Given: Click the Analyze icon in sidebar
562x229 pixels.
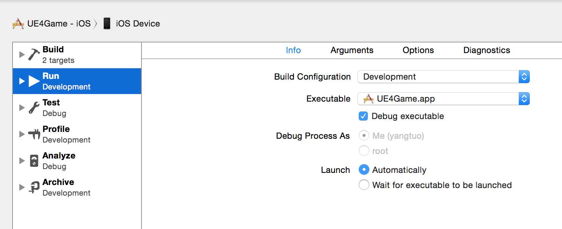Looking at the screenshot, I should 34,161.
